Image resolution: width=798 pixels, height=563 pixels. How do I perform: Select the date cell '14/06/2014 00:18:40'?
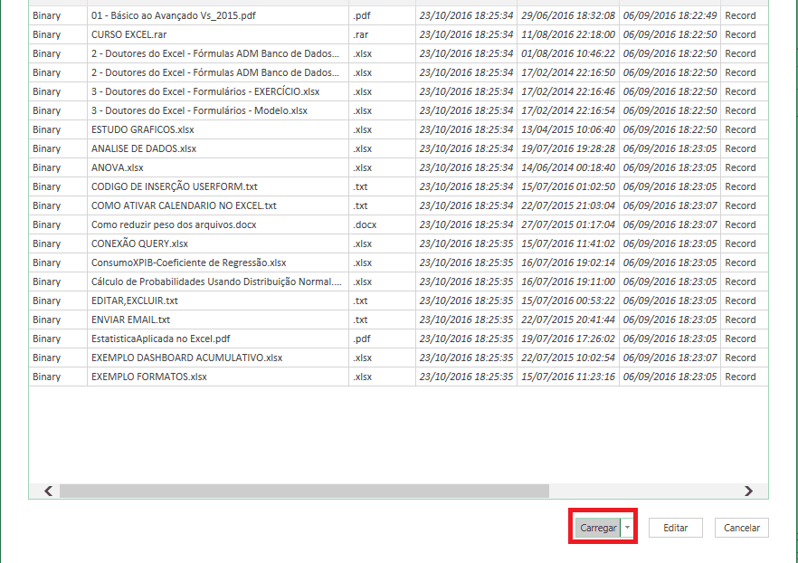click(x=568, y=167)
